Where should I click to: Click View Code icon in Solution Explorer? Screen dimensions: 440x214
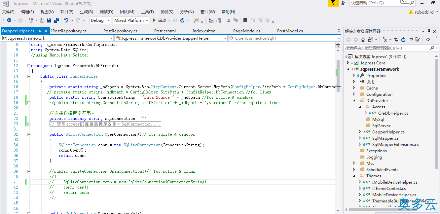[x=428, y=40]
